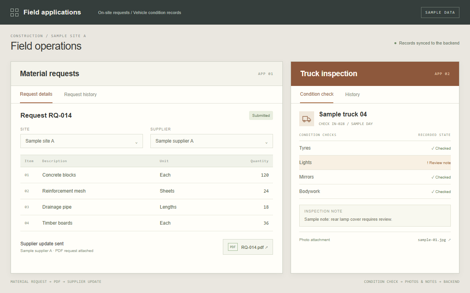Open the Supplier dropdown showing Sample supplier A

[211, 141]
